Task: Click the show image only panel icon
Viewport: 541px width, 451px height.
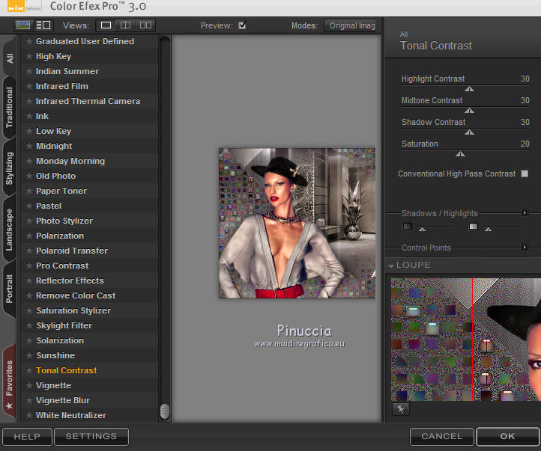Action: (x=23, y=25)
